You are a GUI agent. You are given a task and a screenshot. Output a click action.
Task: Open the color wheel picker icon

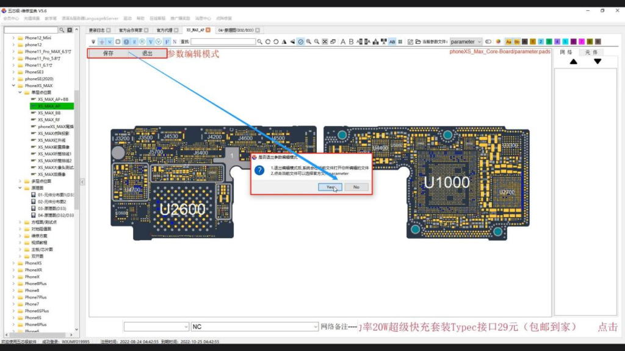point(498,42)
